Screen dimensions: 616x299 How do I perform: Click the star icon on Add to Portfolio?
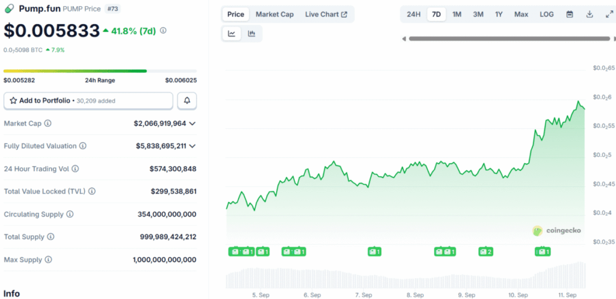tap(13, 100)
